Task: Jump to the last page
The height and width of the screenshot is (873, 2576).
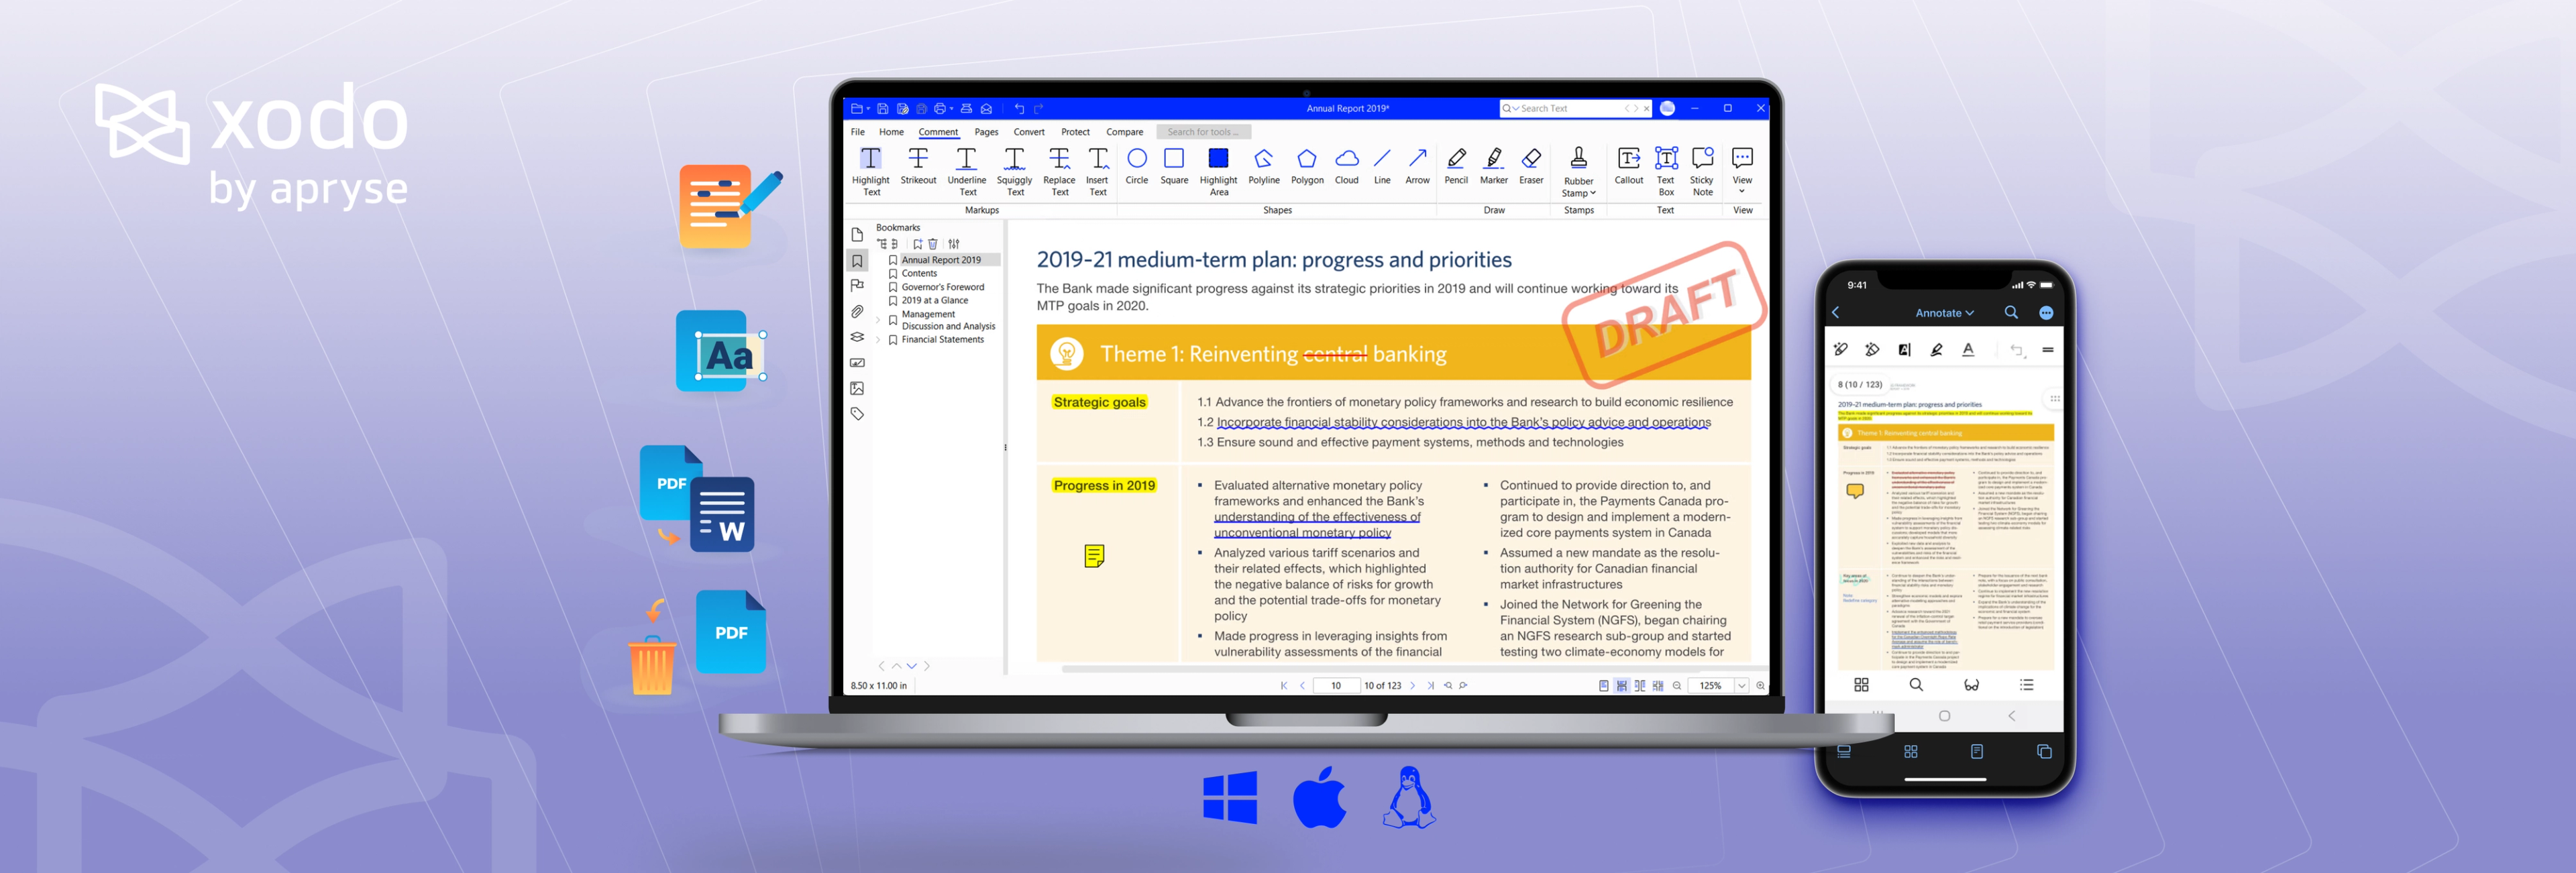Action: tap(1430, 686)
